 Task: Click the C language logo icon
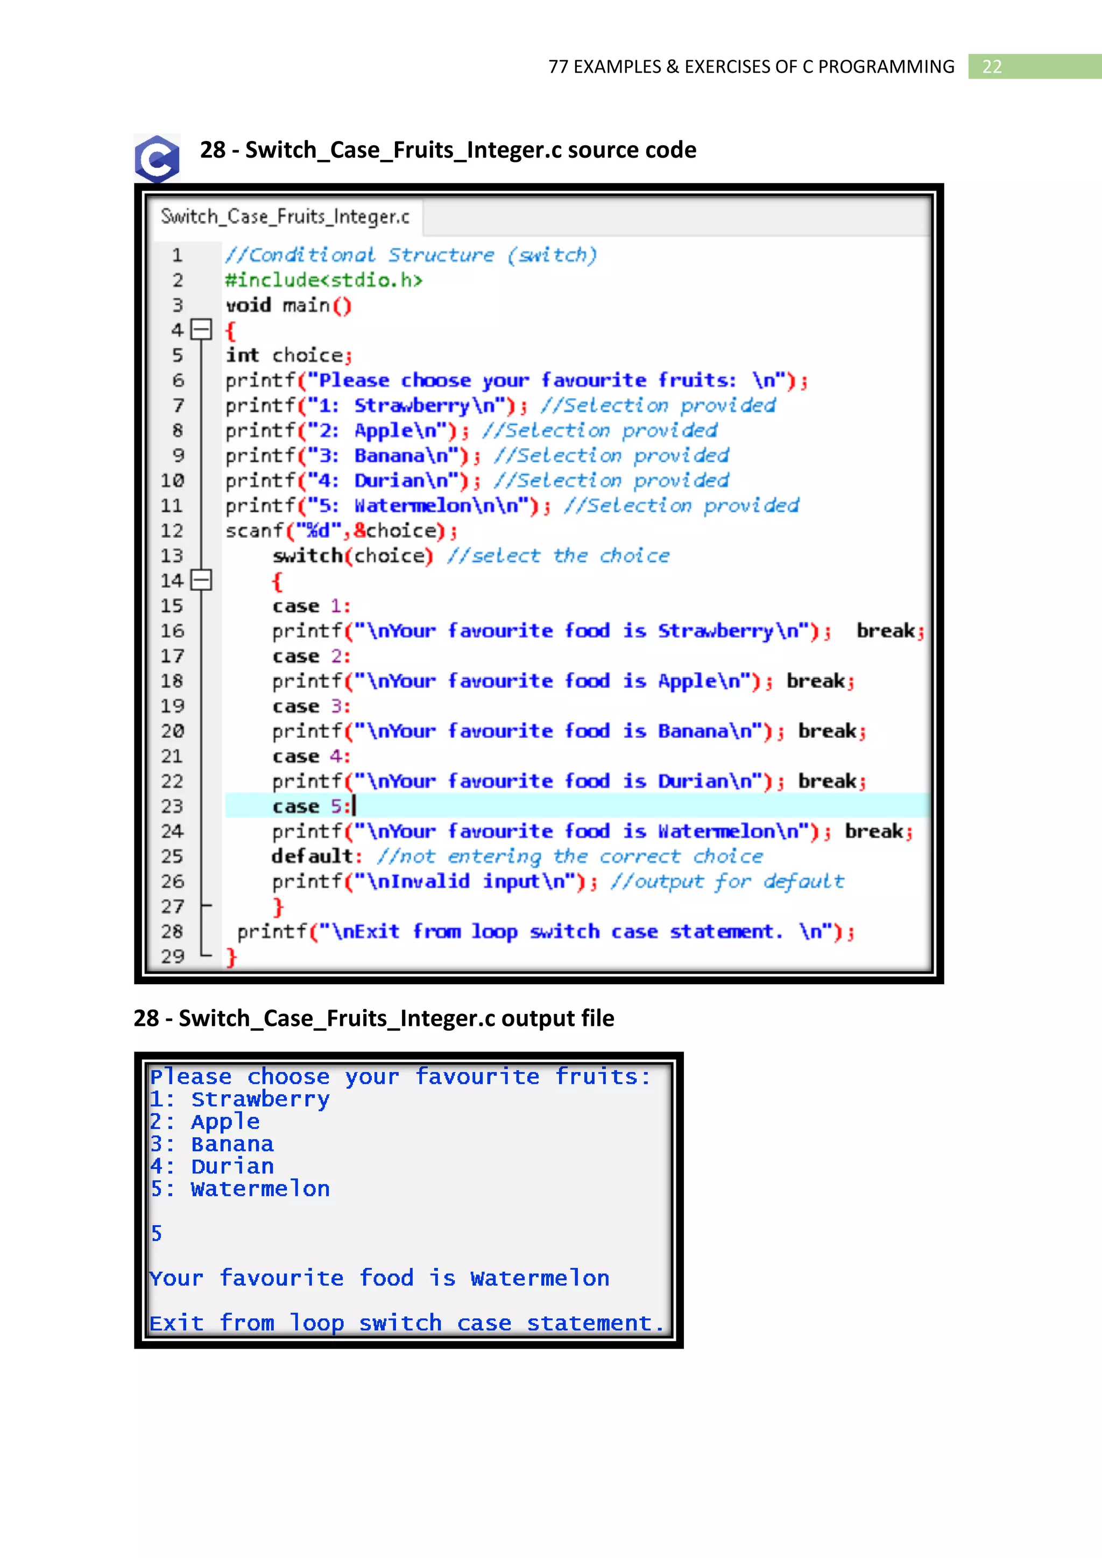click(158, 159)
